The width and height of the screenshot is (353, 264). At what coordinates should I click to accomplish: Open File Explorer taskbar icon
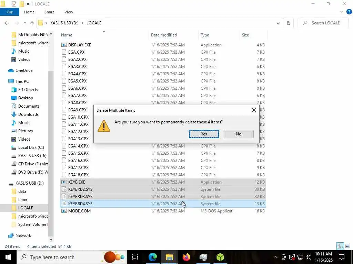tap(169, 257)
